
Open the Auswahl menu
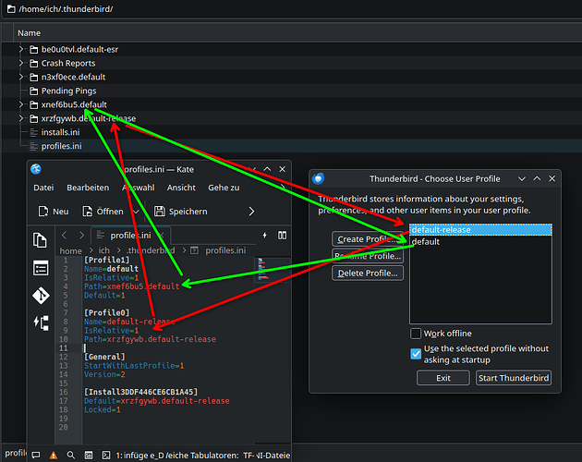(138, 188)
